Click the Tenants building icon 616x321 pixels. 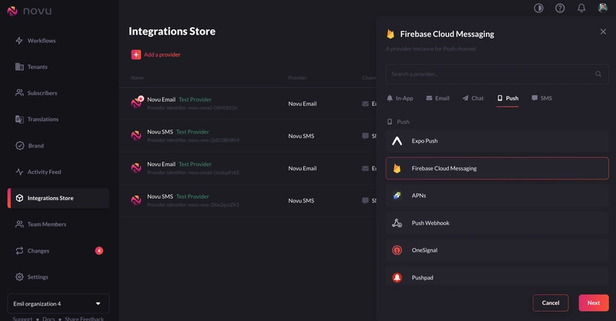[x=19, y=67]
